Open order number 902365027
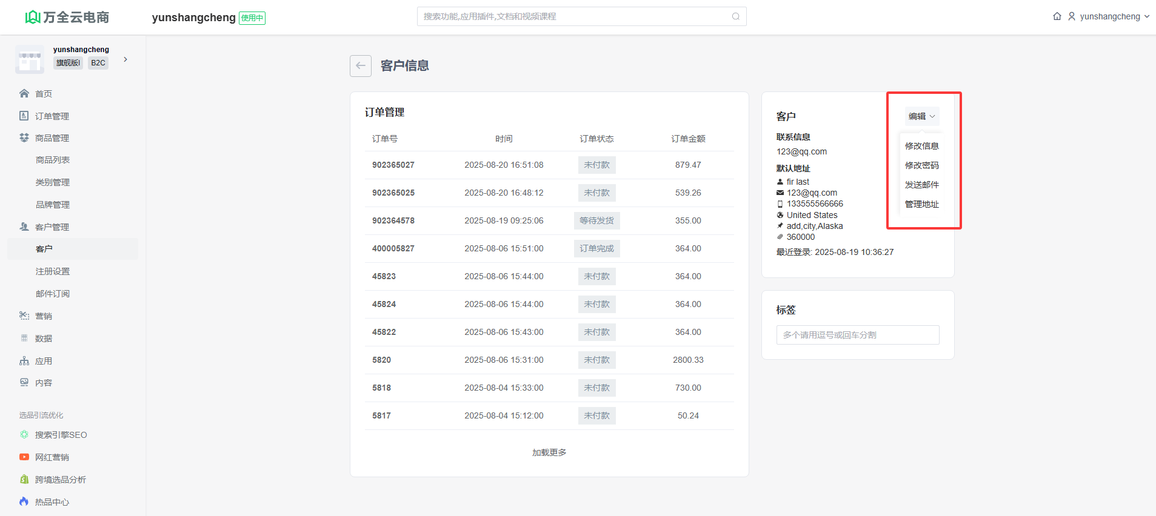 [x=393, y=165]
